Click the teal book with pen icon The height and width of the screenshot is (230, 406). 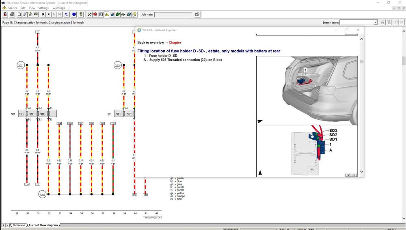129,15
